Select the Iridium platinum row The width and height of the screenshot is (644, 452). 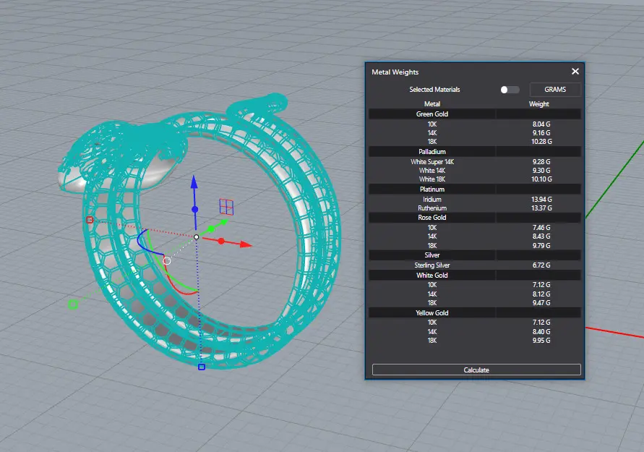(x=475, y=200)
